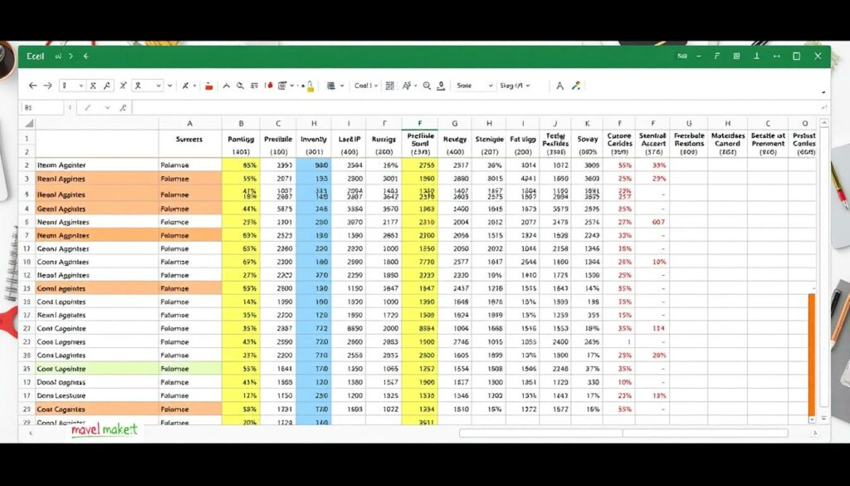Select the yellow cell with 8884
The image size is (850, 486).
pyautogui.click(x=419, y=329)
